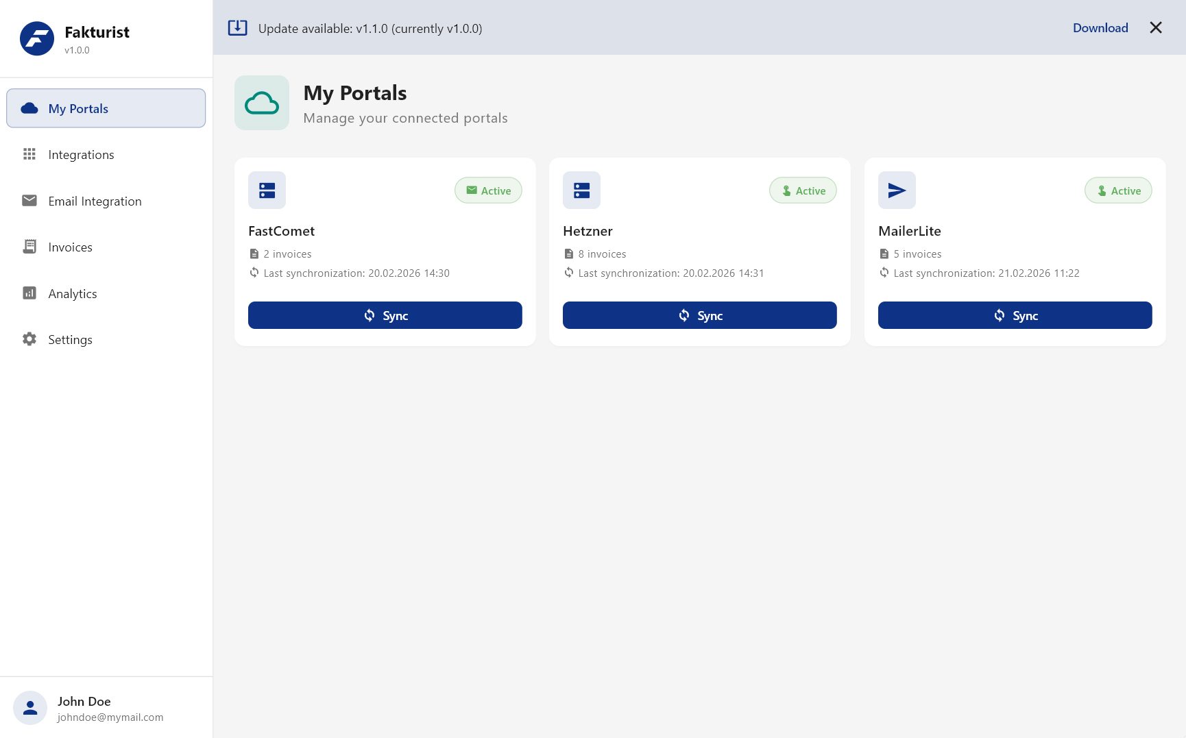Go to Integrations in the sidebar
The image size is (1186, 738).
pyautogui.click(x=81, y=155)
